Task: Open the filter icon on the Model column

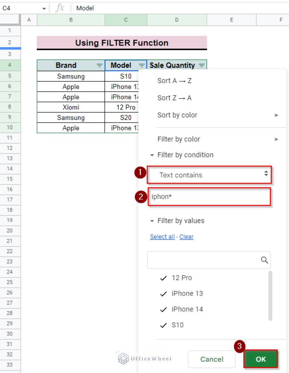Action: 142,65
